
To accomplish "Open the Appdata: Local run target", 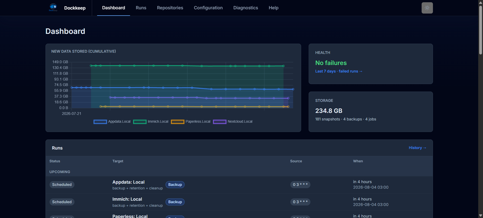I will pos(128,182).
